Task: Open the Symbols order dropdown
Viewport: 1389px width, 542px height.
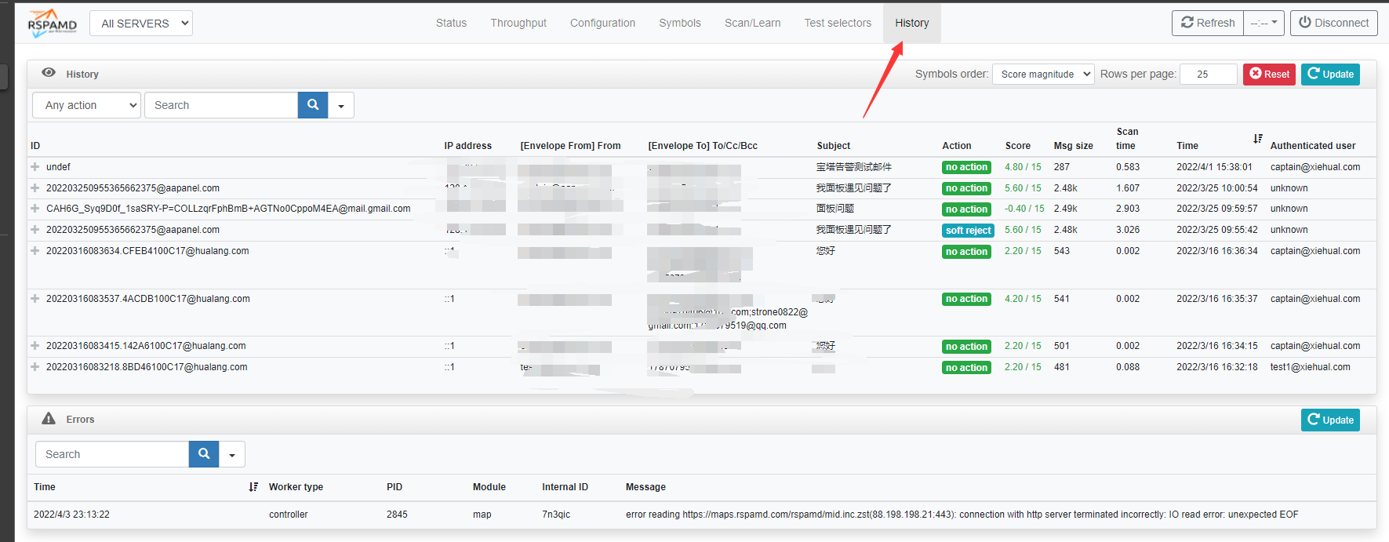Action: point(1043,74)
